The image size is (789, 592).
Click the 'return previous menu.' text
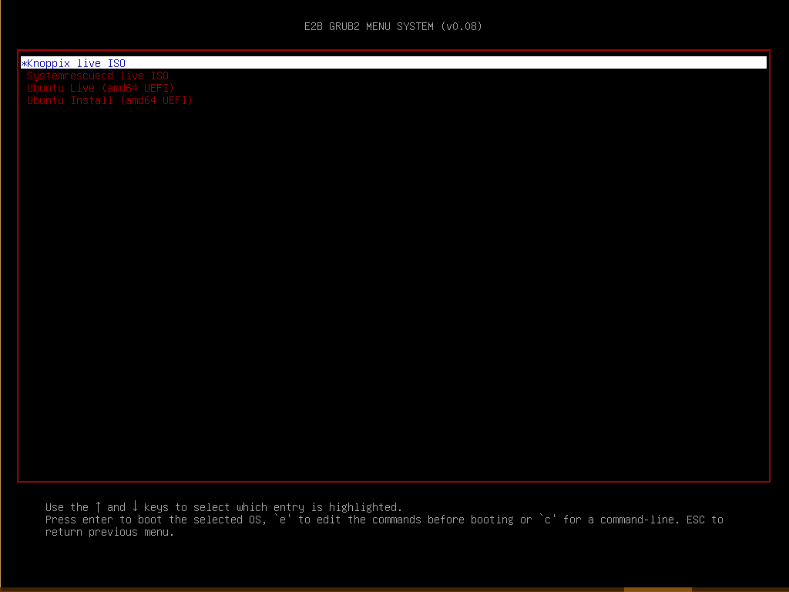(109, 532)
